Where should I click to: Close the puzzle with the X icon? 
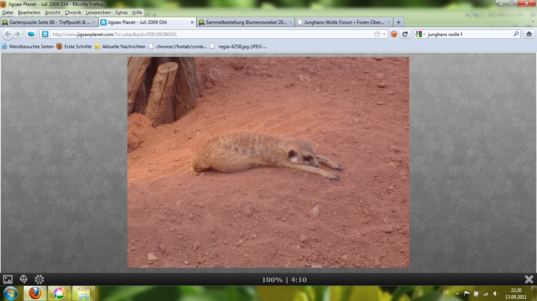[529, 279]
